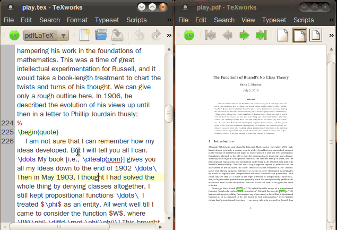Viewport: 337px width, 230px height.
Task: Click the Open file folder icon
Action: (101, 36)
